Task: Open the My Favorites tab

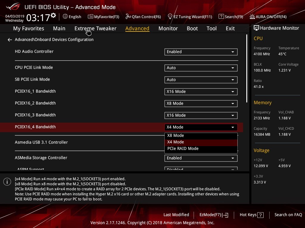Action: [29, 28]
